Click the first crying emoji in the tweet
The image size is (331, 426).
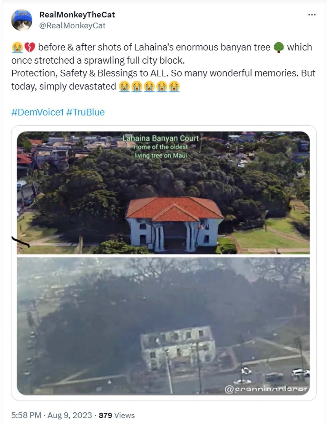17,48
